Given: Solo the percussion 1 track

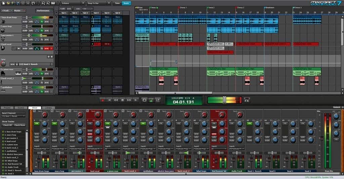Looking at the screenshot, I should coord(31,39).
